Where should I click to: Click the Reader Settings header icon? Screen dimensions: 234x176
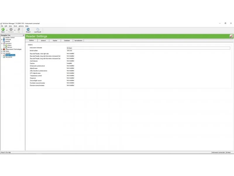point(231,36)
